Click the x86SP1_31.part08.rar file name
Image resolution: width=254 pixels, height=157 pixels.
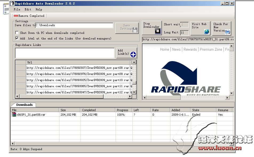point(31,115)
